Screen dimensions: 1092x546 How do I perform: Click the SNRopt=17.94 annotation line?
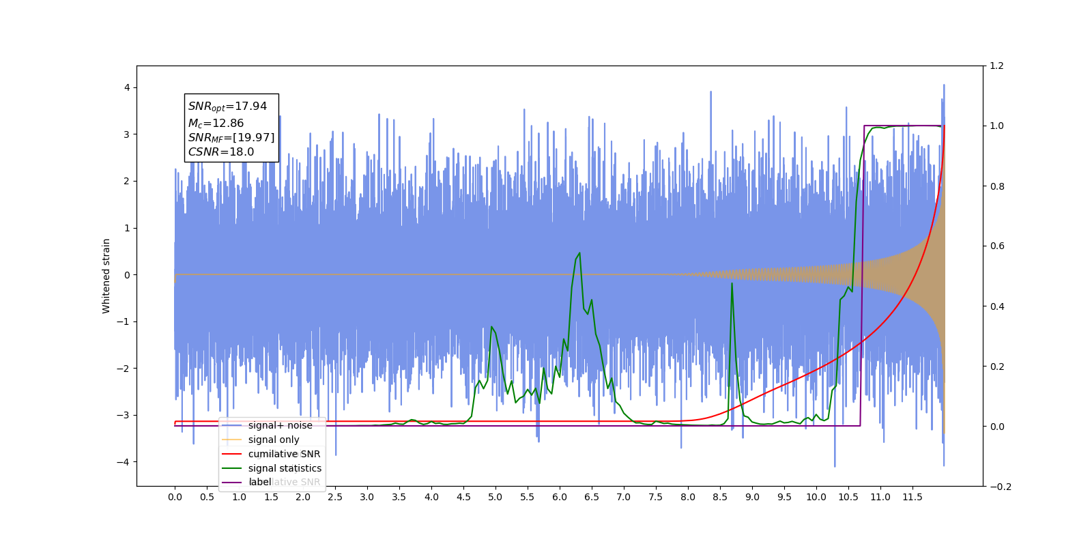(227, 106)
